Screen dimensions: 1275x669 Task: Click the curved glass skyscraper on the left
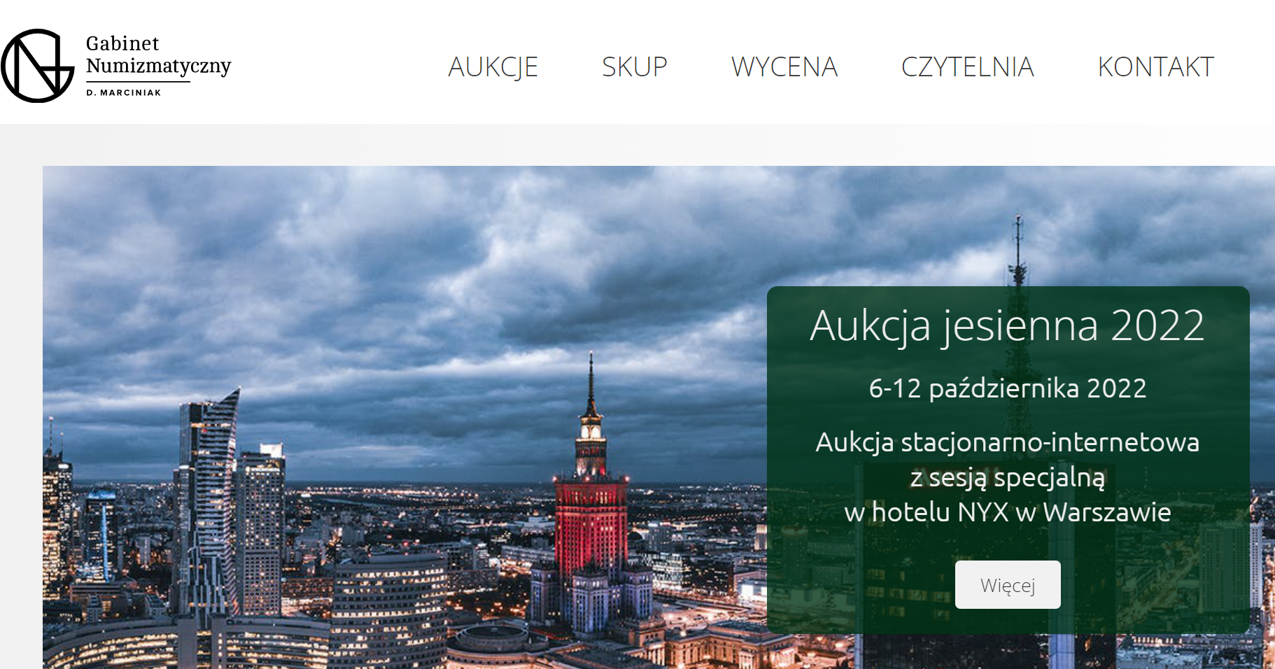pyautogui.click(x=210, y=504)
